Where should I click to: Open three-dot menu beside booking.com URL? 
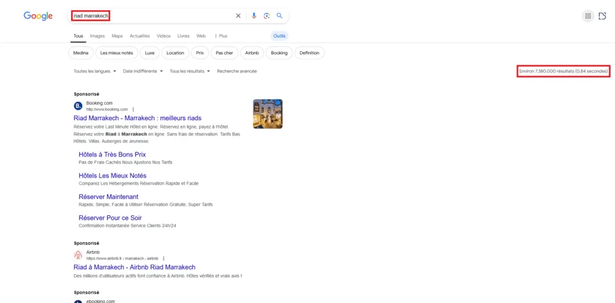pos(133,109)
